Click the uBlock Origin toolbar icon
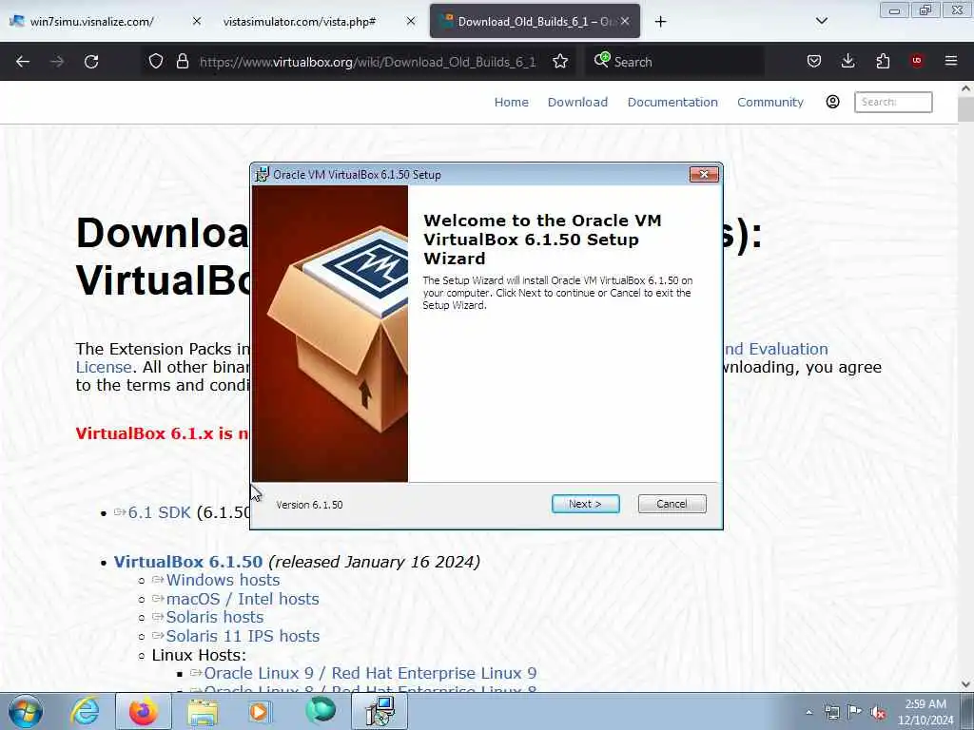974x730 pixels. (917, 61)
